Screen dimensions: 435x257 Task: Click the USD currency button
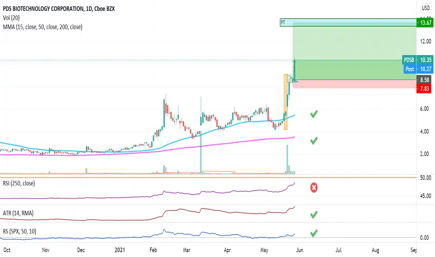pyautogui.click(x=426, y=8)
